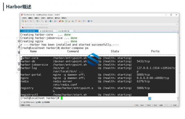Add new tab with plus button
Screen dimensions: 185x119
(x=75, y=31)
